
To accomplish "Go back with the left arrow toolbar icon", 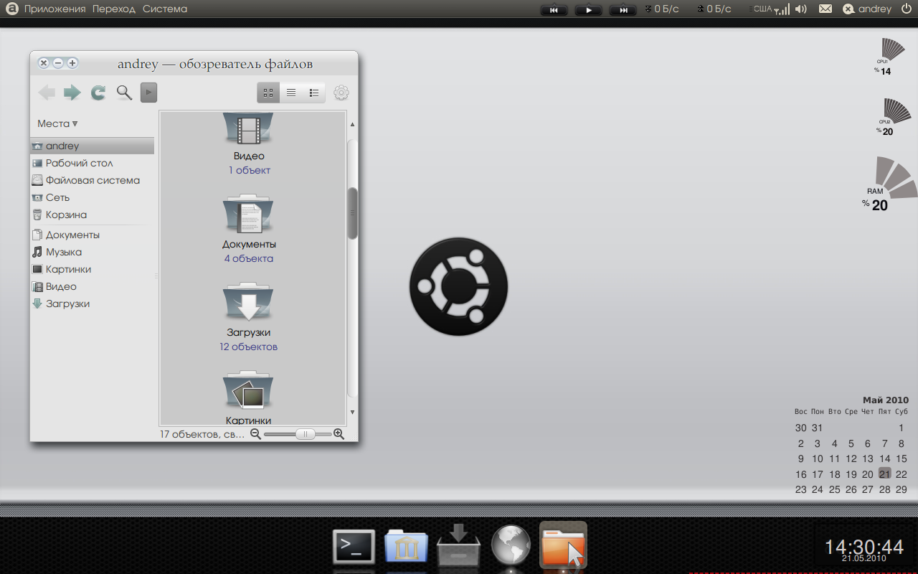I will coord(47,93).
